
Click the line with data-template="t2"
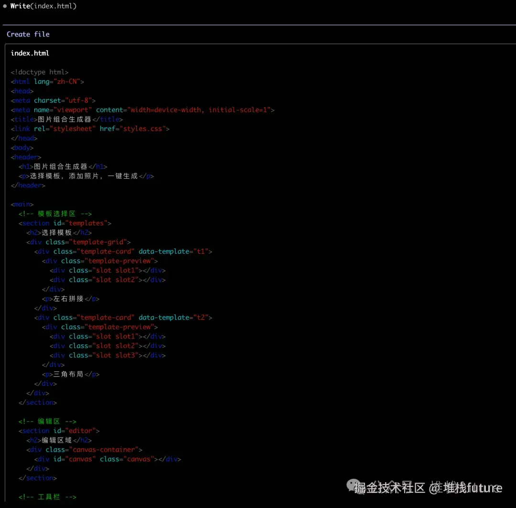123,318
